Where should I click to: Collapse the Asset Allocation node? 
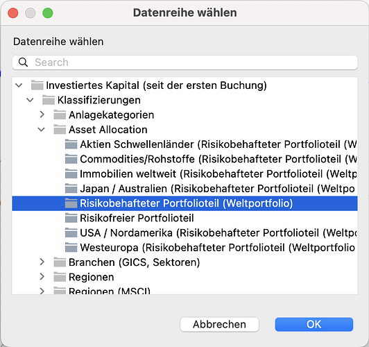(42, 130)
